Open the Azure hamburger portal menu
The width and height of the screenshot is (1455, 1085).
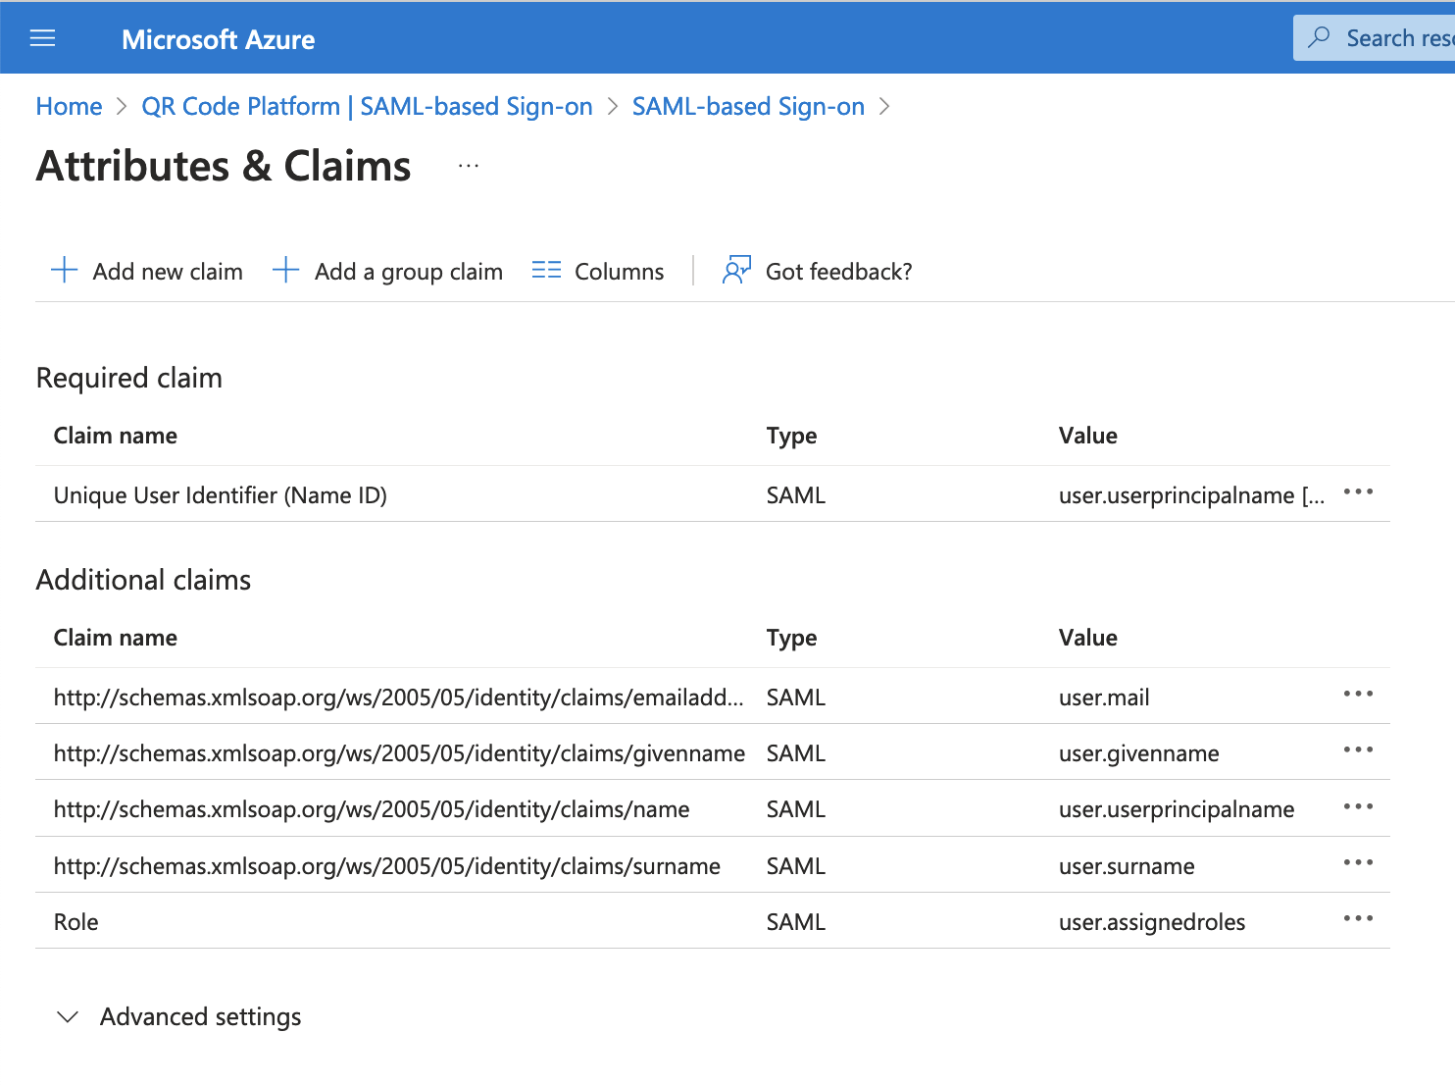(x=43, y=38)
